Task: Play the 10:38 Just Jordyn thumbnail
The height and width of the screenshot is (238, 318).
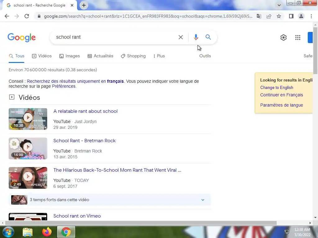Action: 28,119
